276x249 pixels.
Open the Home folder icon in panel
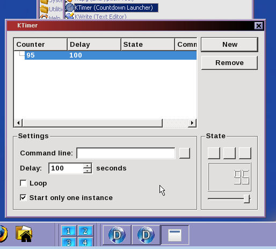point(24,234)
